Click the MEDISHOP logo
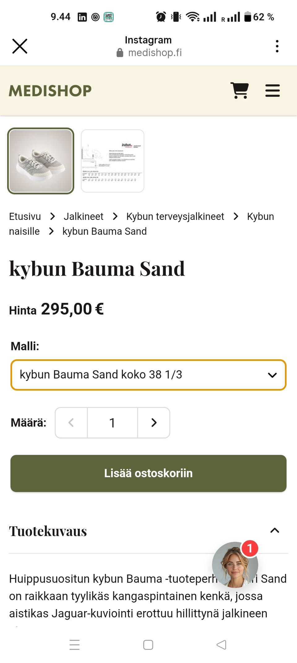This screenshot has height=663, width=297. click(x=50, y=91)
